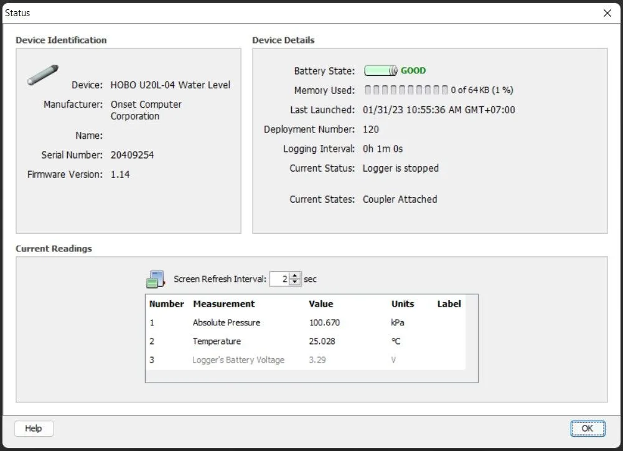Click the Device Details heading
This screenshot has height=451, width=623.
pos(283,40)
